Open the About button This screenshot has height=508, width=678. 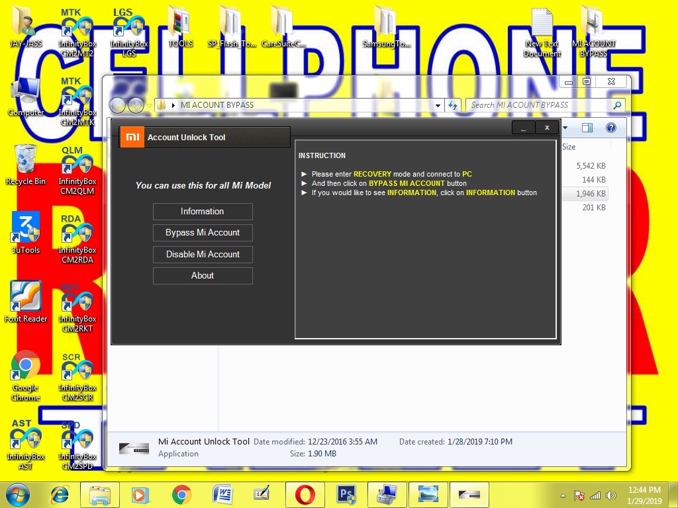point(203,276)
